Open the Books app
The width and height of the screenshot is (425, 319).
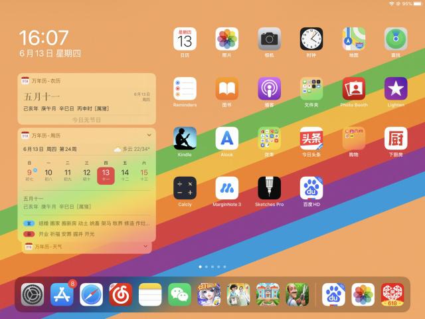click(x=227, y=88)
